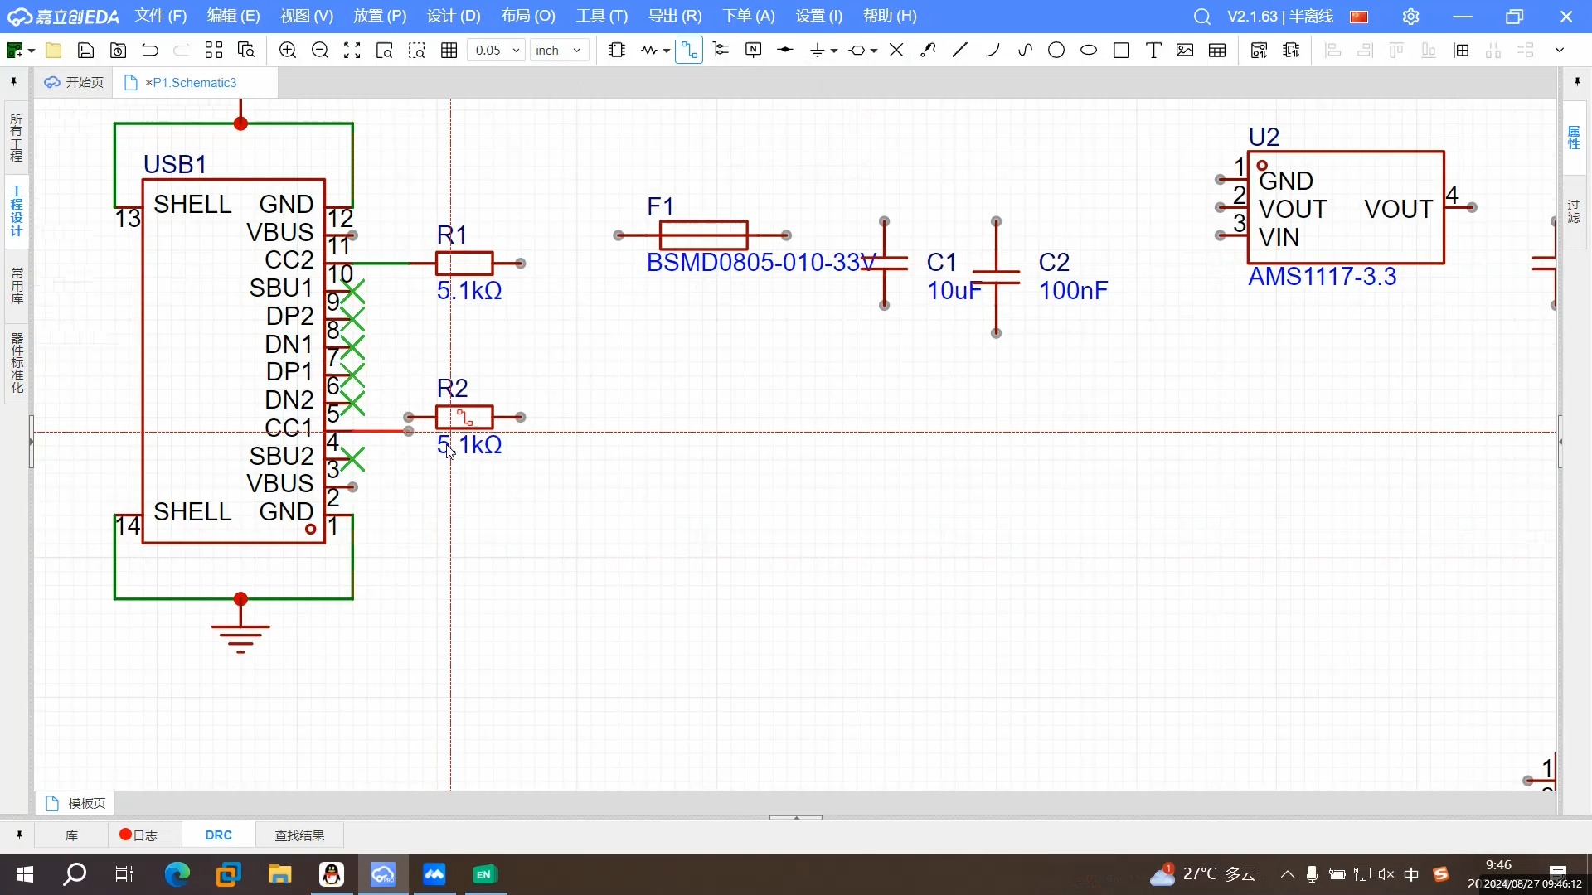This screenshot has width=1592, height=895.
Task: Click the grid display toggle icon
Action: [x=449, y=49]
